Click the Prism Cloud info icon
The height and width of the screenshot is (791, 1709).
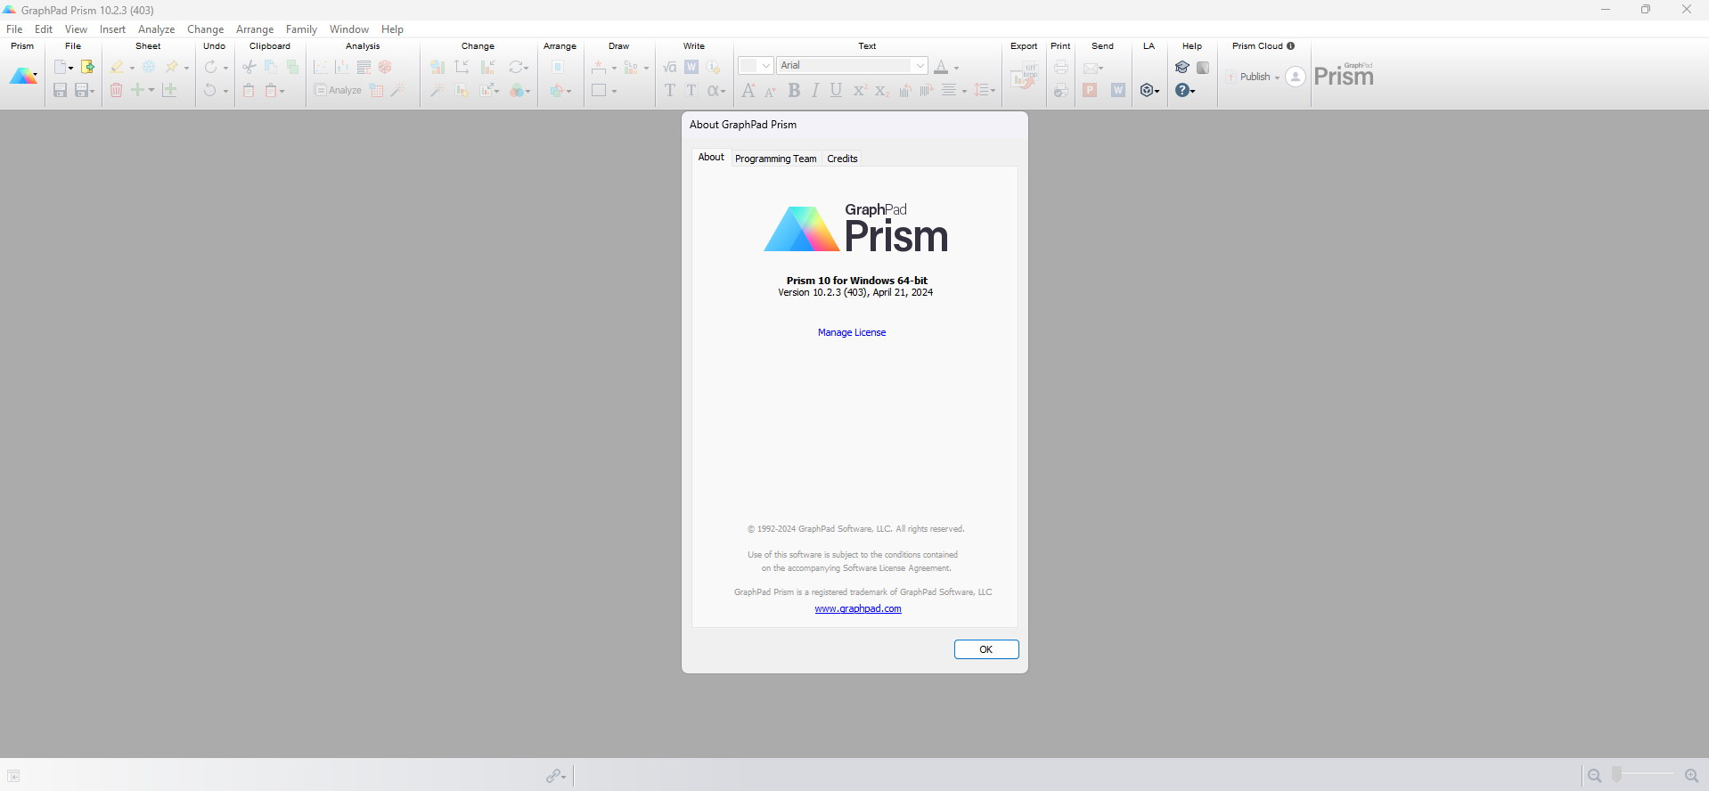pyautogui.click(x=1290, y=45)
